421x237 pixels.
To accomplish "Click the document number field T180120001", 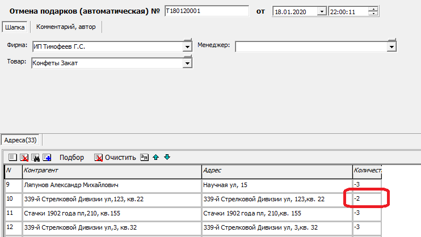I will [206, 11].
